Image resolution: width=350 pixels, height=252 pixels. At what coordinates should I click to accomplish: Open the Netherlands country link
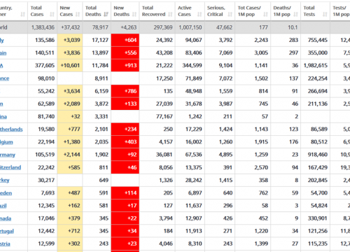[x=11, y=129]
